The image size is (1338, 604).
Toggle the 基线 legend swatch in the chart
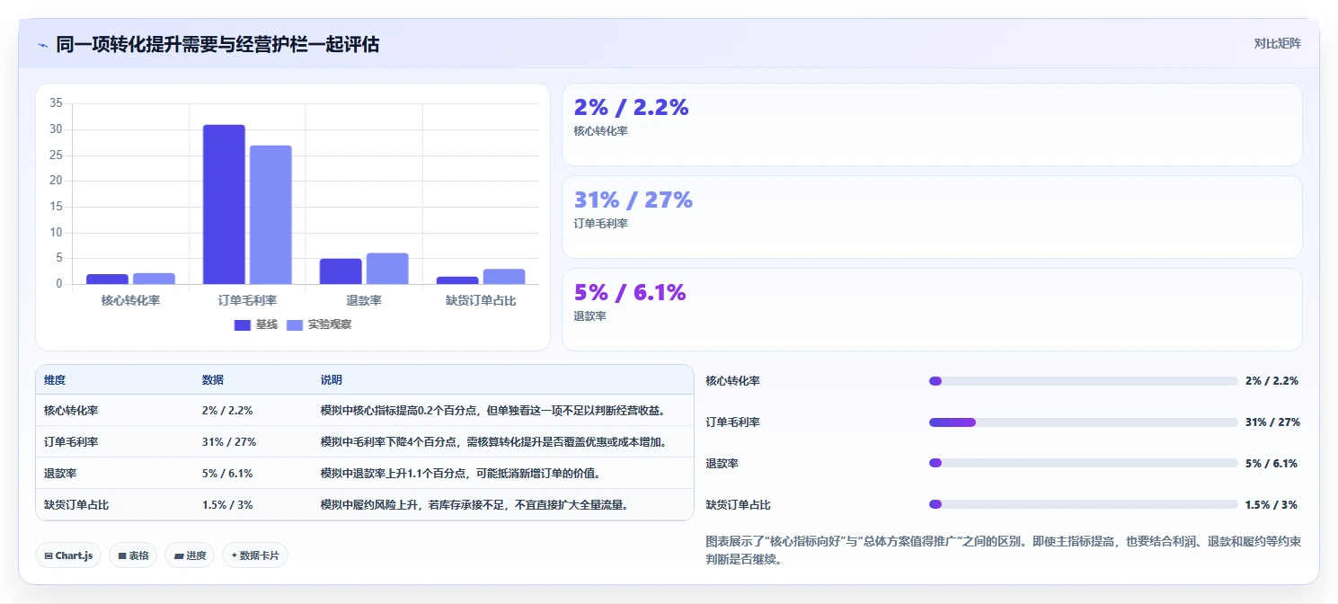click(x=243, y=324)
